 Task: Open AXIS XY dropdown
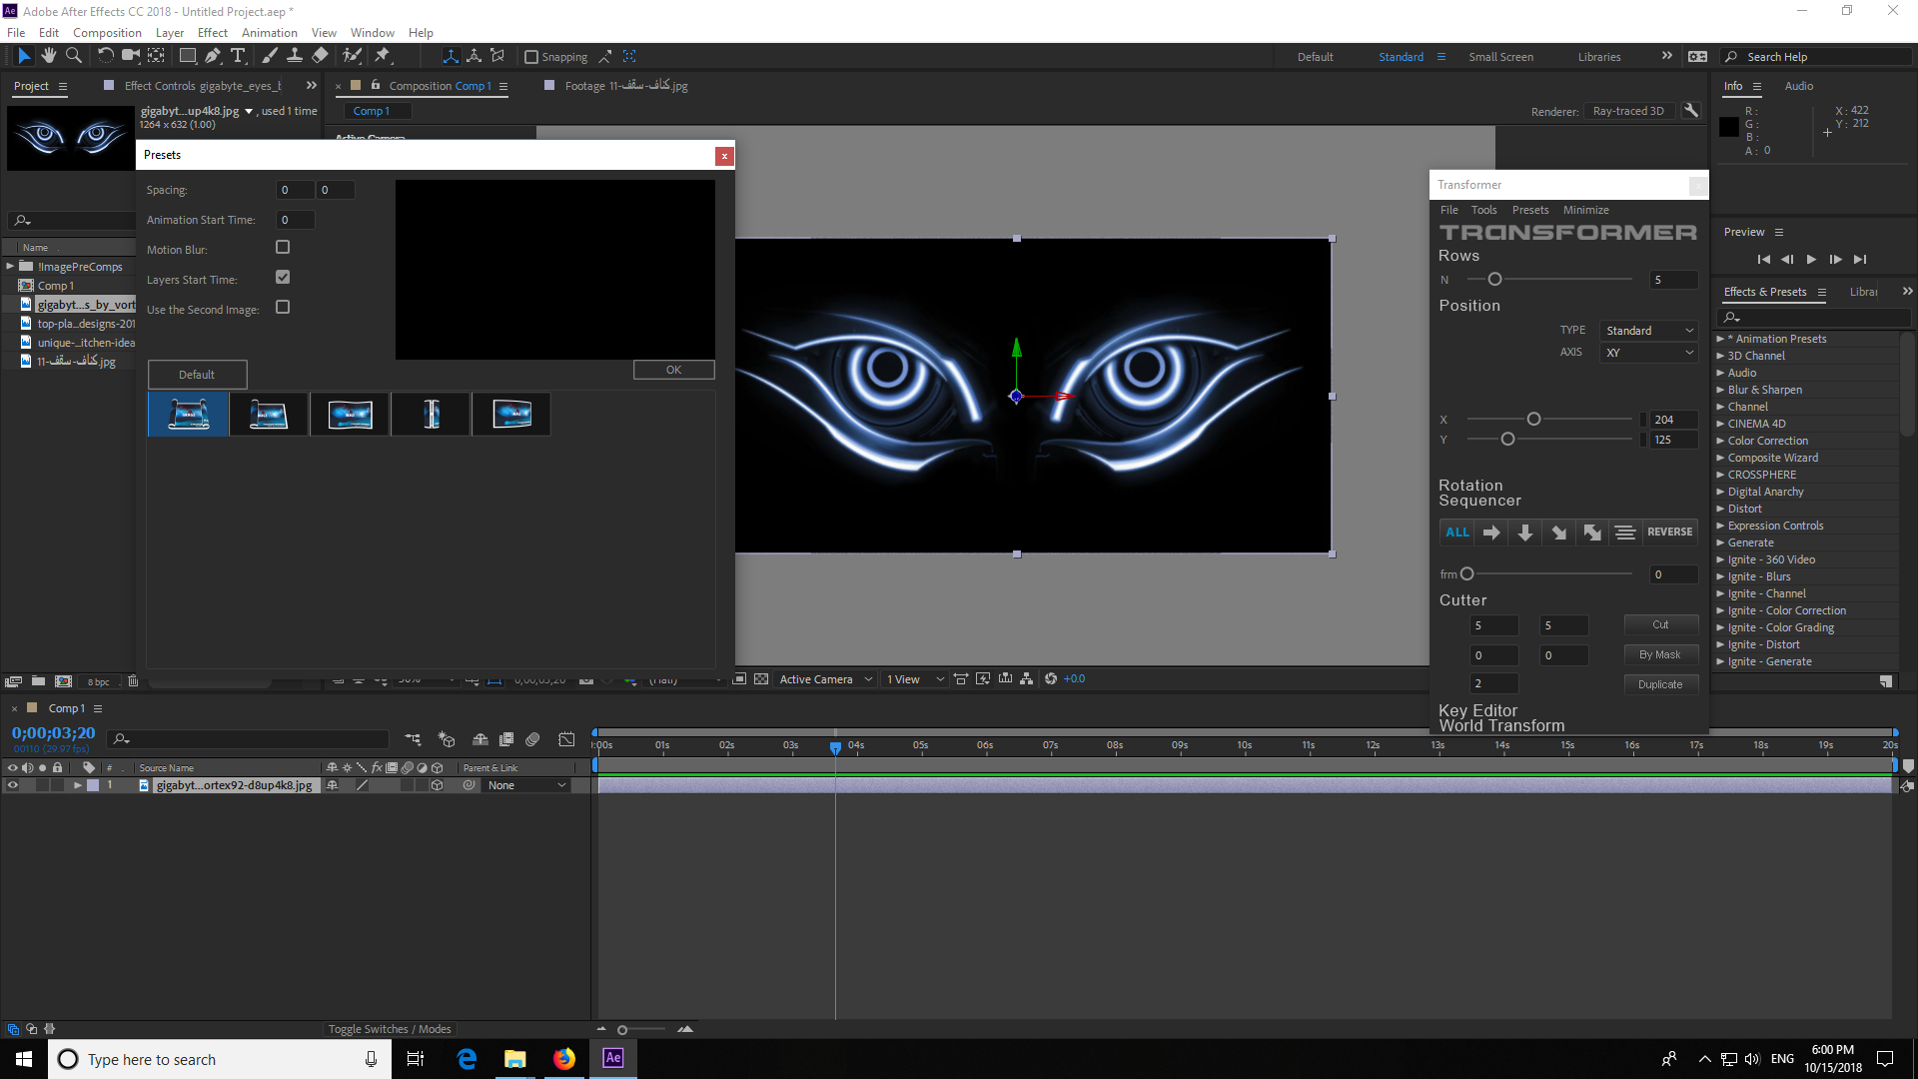(x=1648, y=353)
